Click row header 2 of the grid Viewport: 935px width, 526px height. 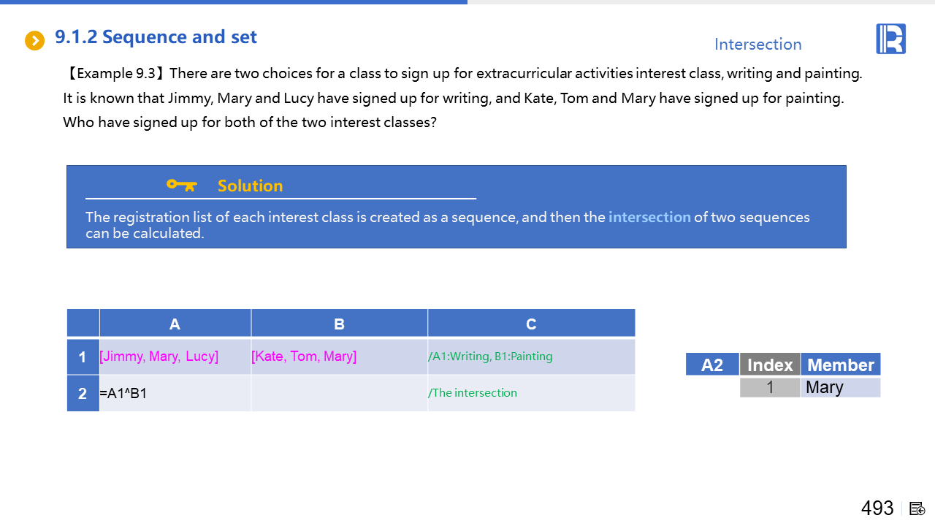pyautogui.click(x=83, y=394)
